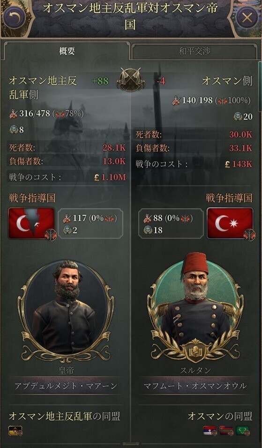
Task: Click the back arrow button
Action: coord(14,17)
